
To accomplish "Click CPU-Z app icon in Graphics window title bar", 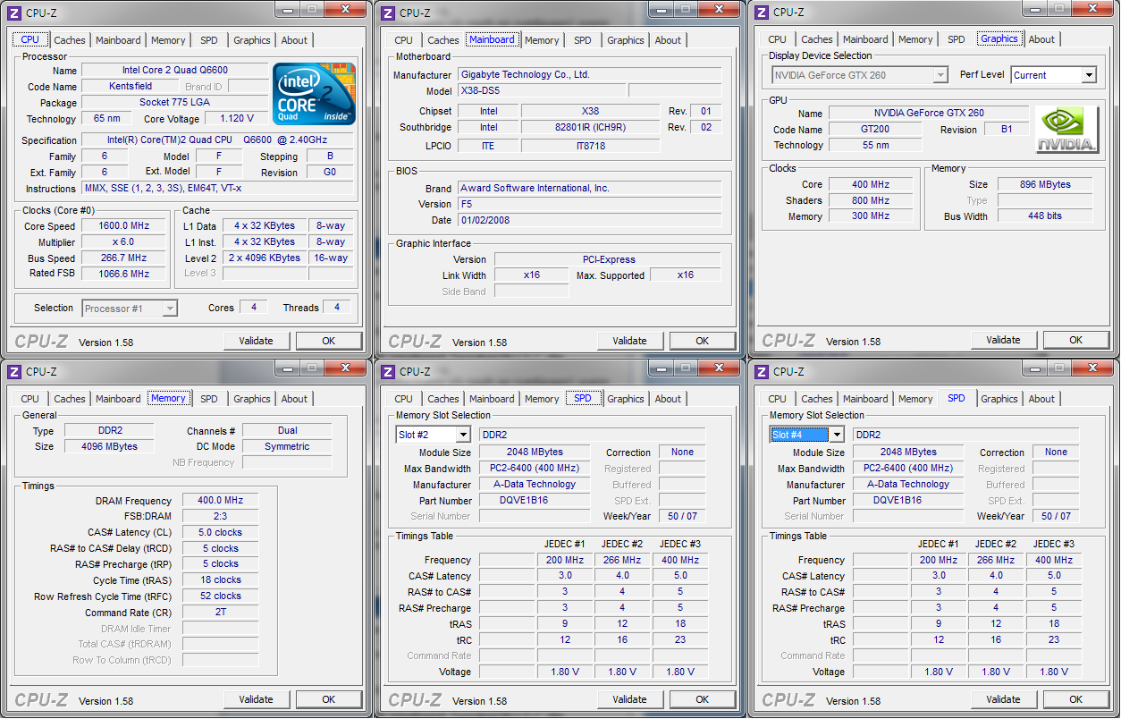I will pyautogui.click(x=762, y=12).
